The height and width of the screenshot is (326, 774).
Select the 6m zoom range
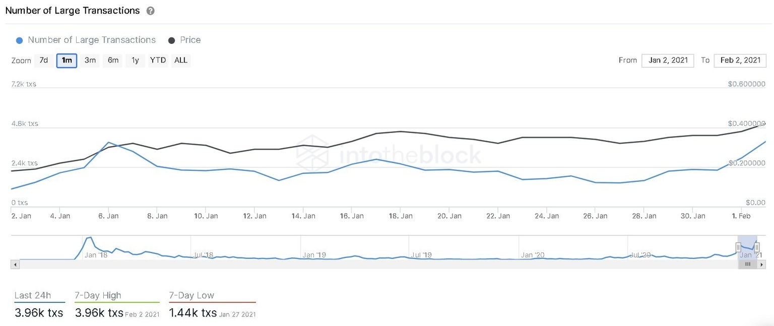click(112, 60)
